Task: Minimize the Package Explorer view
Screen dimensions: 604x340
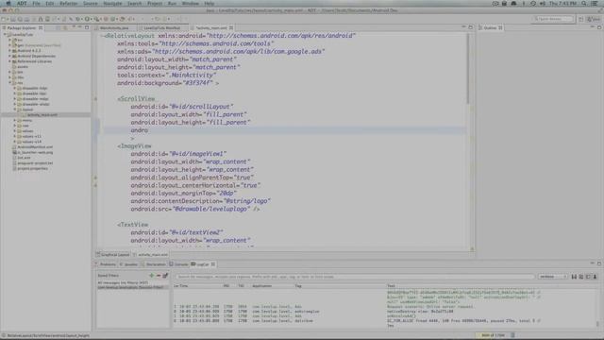Action: pyautogui.click(x=79, y=27)
